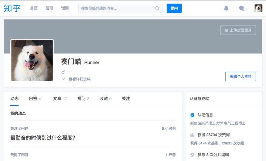The height and width of the screenshot is (161, 266).
Task: Click 认证与成就 heading
Action: 199,99
